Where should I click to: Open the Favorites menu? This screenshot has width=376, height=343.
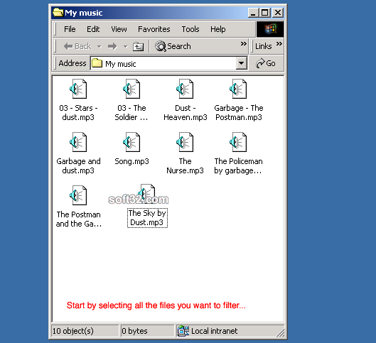[x=154, y=29]
